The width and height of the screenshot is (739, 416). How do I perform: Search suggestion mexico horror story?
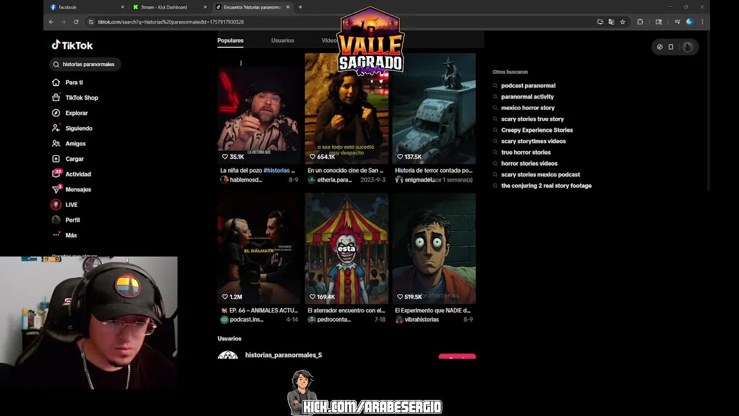528,107
